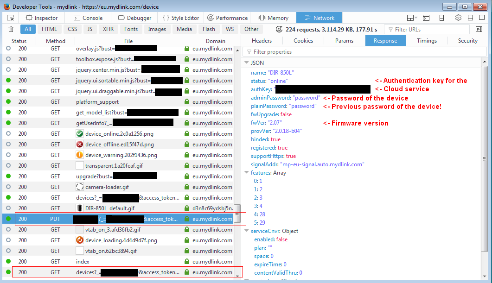Show the Headers details tab

tap(262, 41)
